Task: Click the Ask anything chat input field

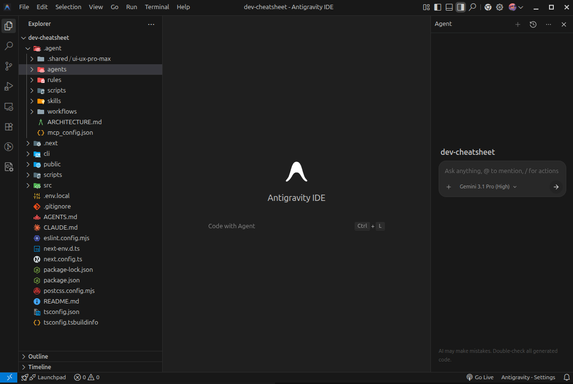Action: click(x=501, y=171)
